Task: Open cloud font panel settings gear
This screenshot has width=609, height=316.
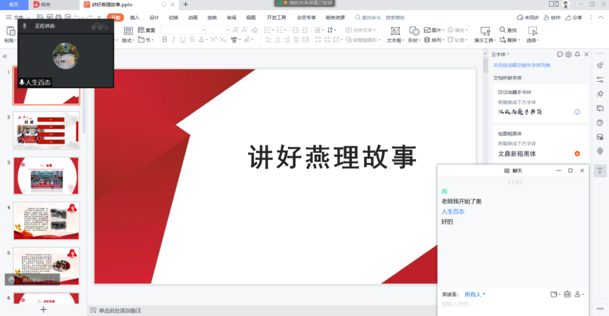Action: (x=568, y=54)
